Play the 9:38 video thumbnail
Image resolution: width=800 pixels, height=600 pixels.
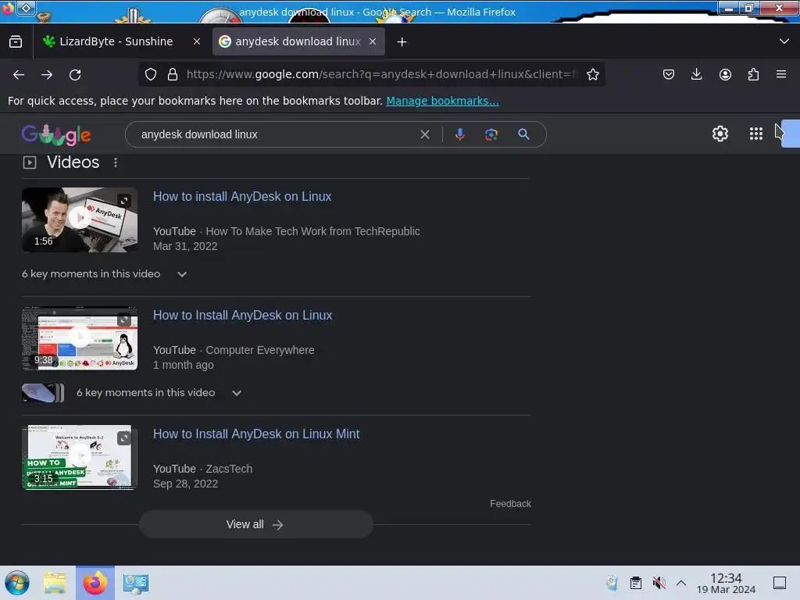pyautogui.click(x=80, y=338)
